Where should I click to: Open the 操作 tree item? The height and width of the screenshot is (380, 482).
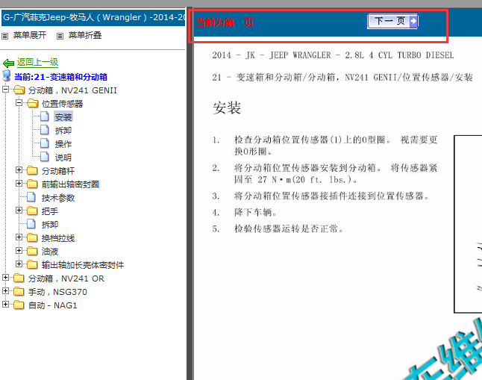coord(63,144)
